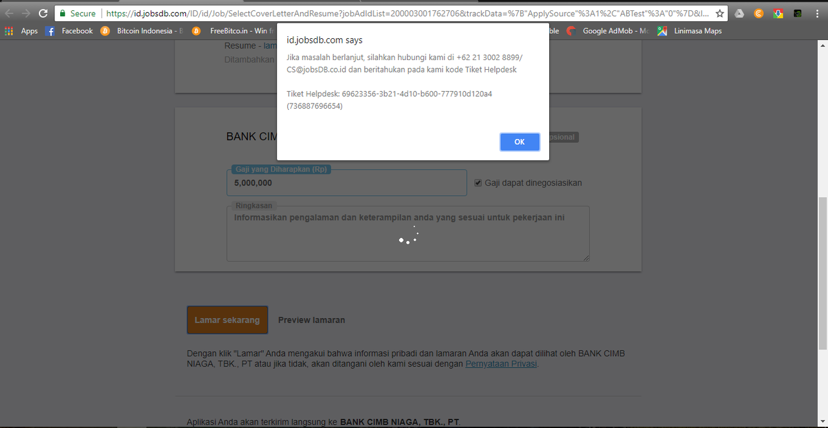Viewport: 828px width, 428px height.
Task: Open the Apps shortcut in bookmarks bar
Action: (x=21, y=31)
